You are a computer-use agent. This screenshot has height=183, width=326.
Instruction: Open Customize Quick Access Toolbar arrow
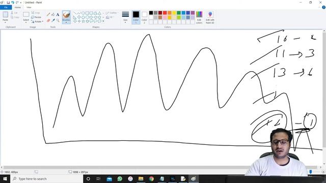coord(21,3)
